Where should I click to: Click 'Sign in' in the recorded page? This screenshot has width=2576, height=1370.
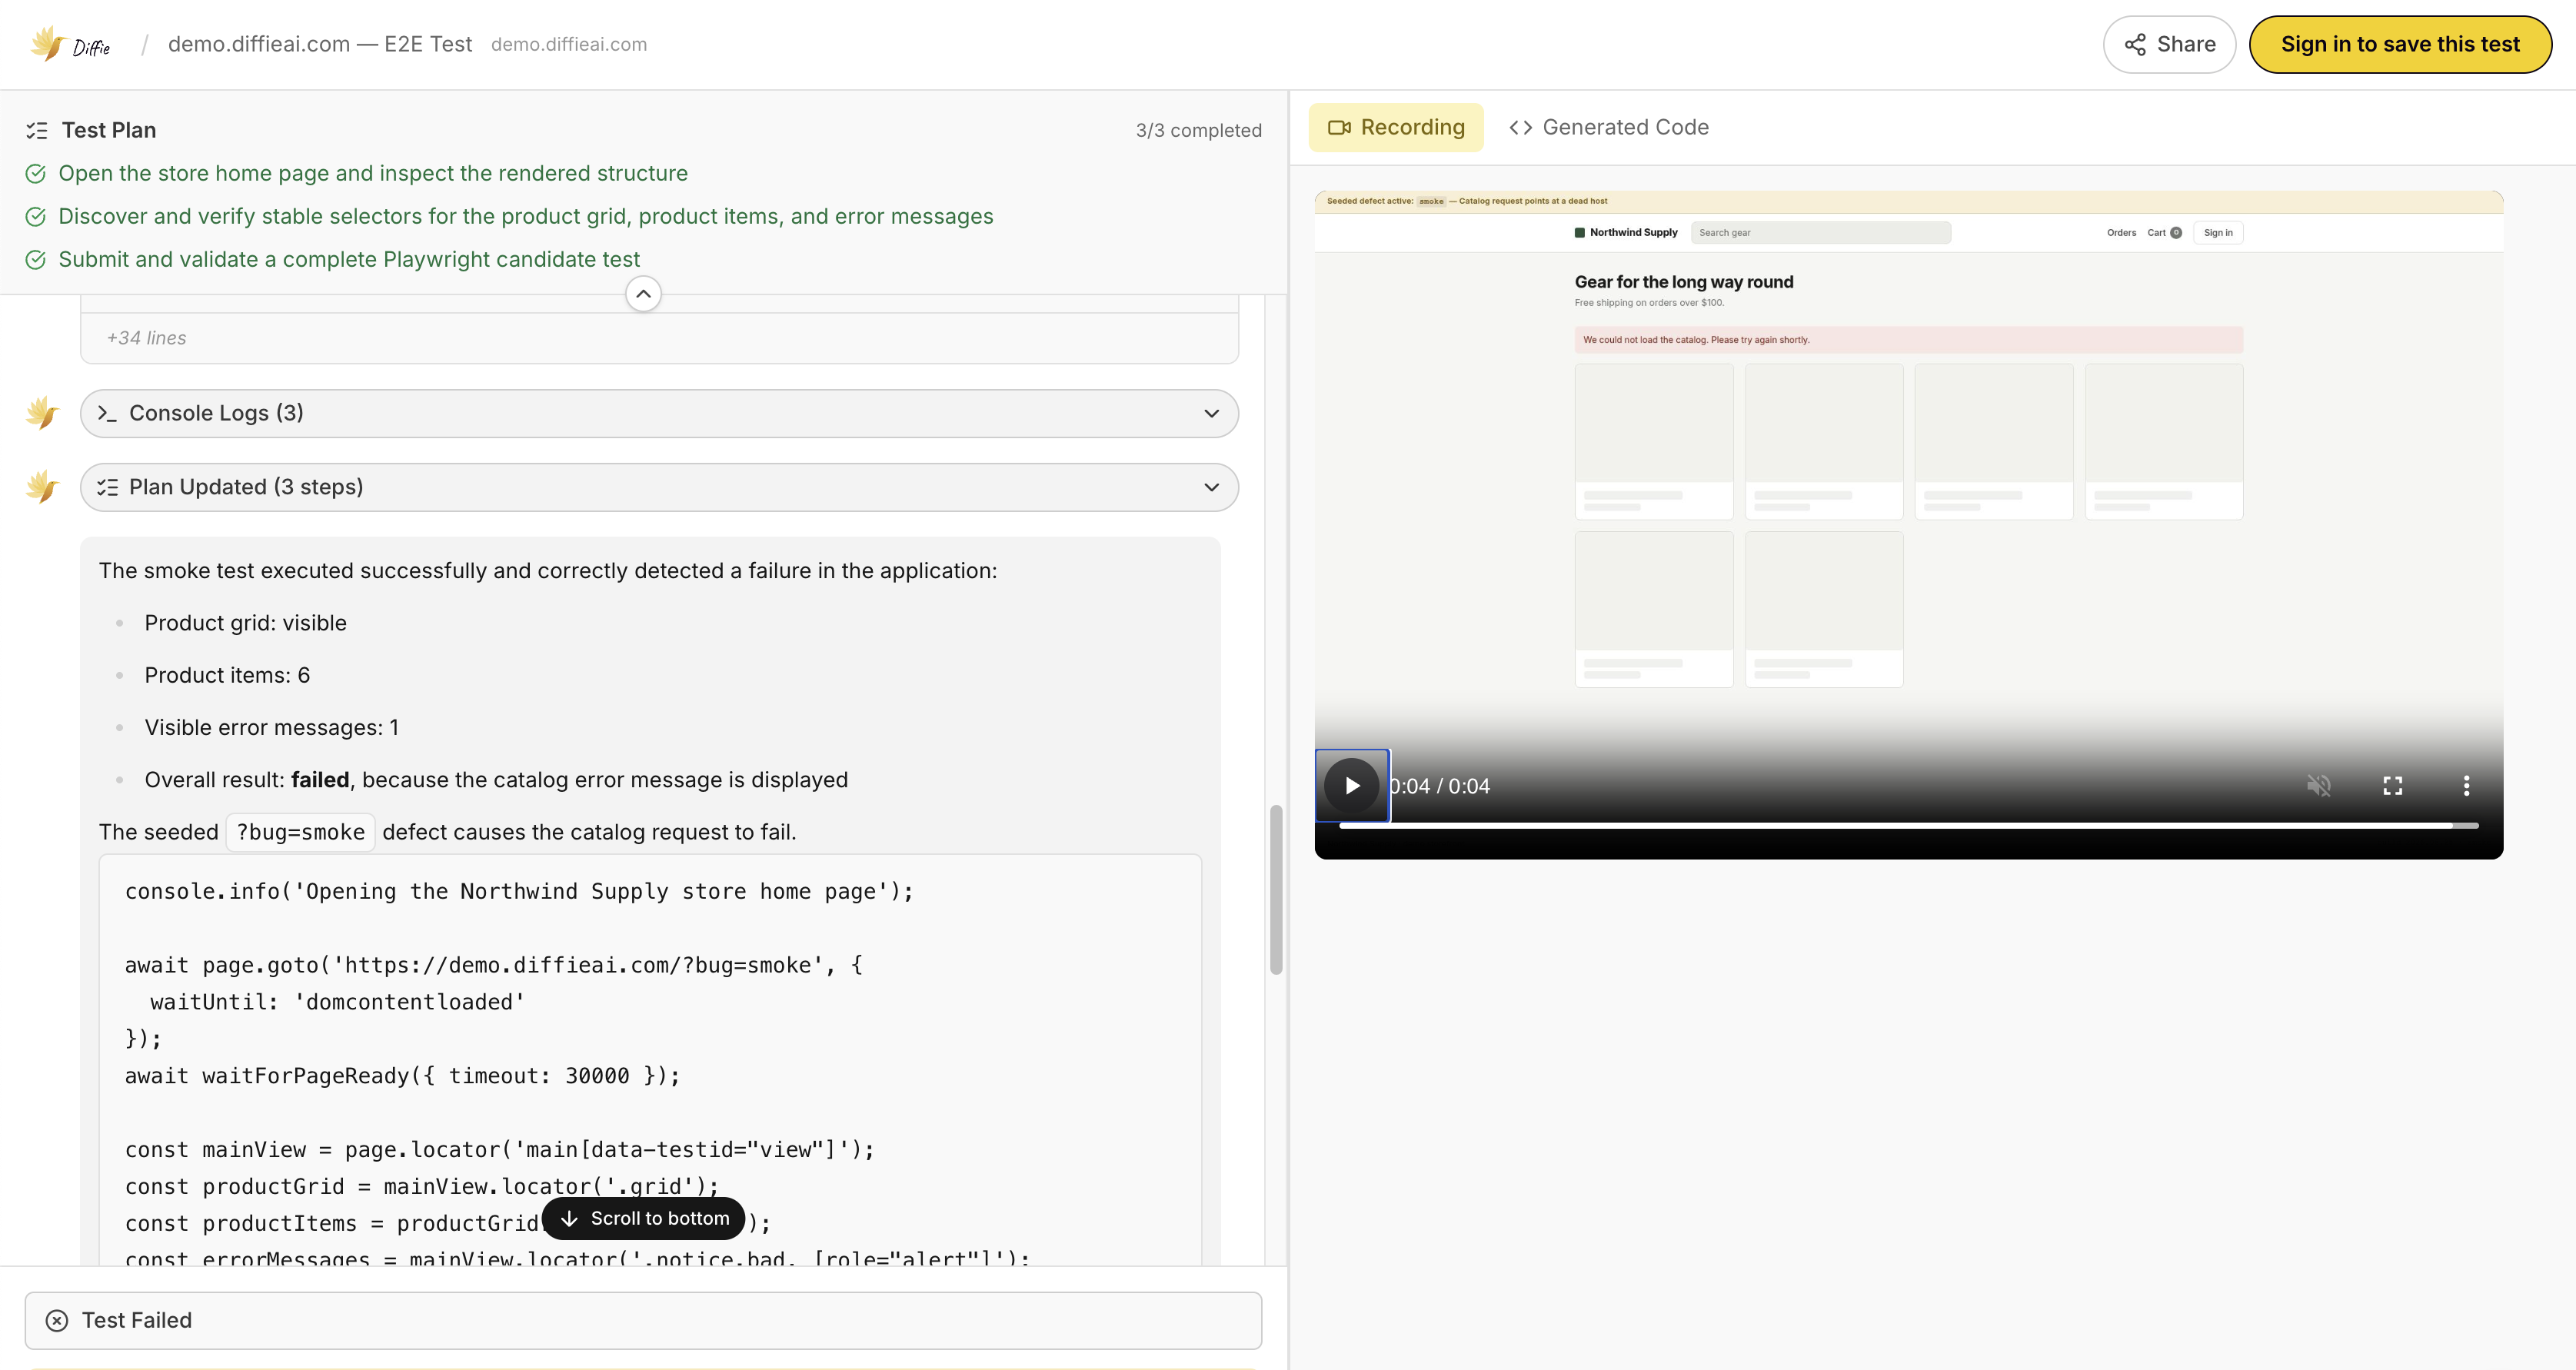pyautogui.click(x=2217, y=232)
